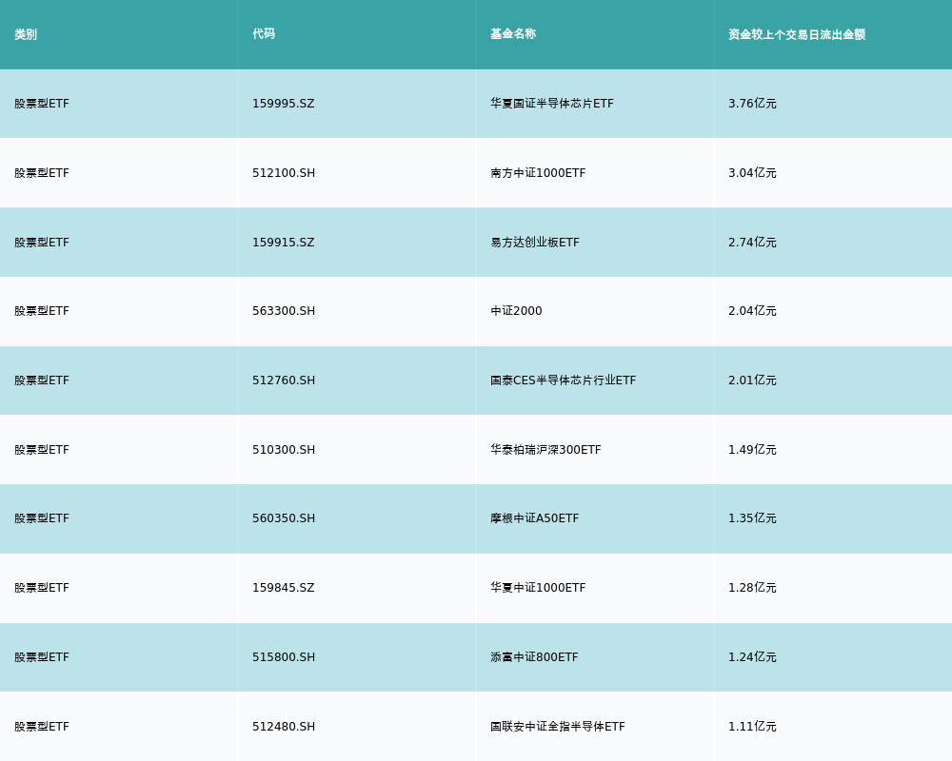Click the code 512760.SH

[284, 380]
